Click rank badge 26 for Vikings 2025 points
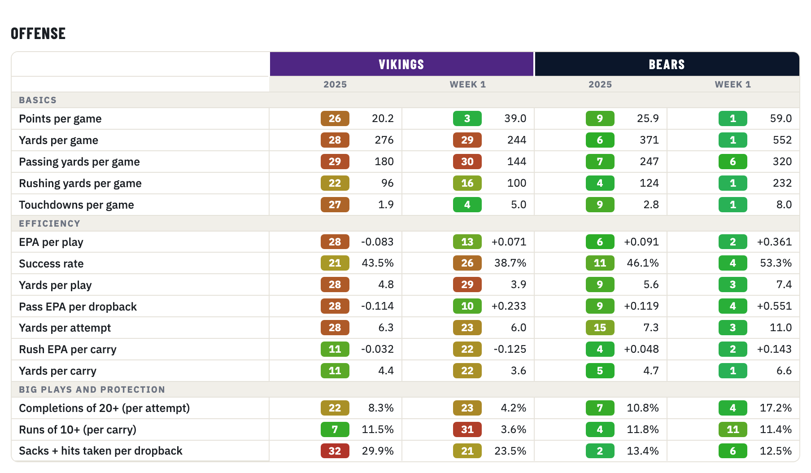811x473 pixels. [x=335, y=118]
